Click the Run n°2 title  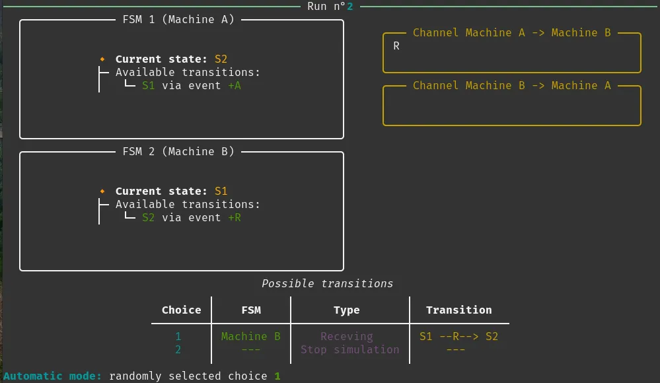(330, 7)
